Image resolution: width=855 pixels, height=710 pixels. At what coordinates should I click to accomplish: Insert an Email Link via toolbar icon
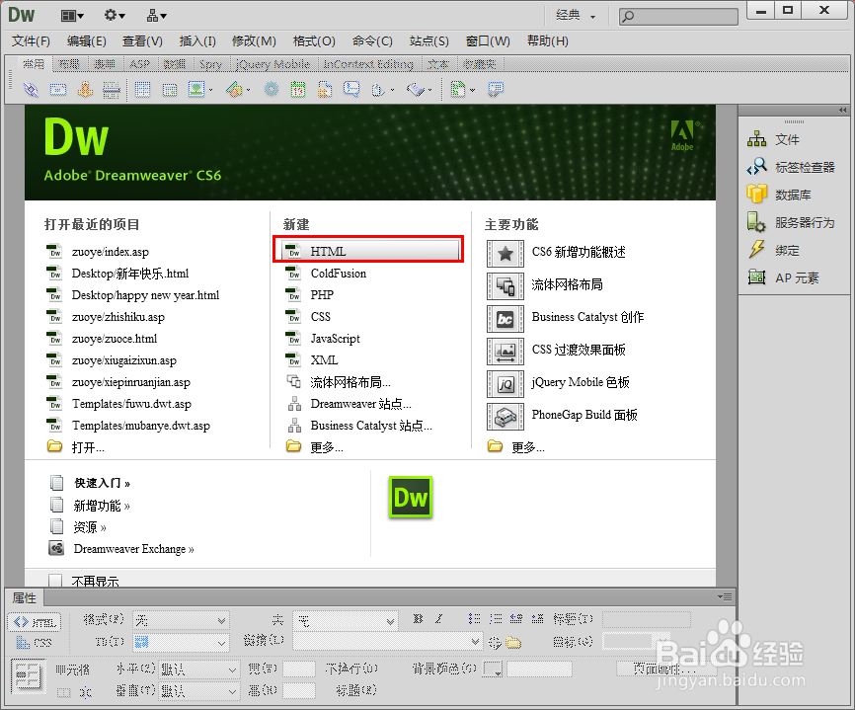point(58,89)
